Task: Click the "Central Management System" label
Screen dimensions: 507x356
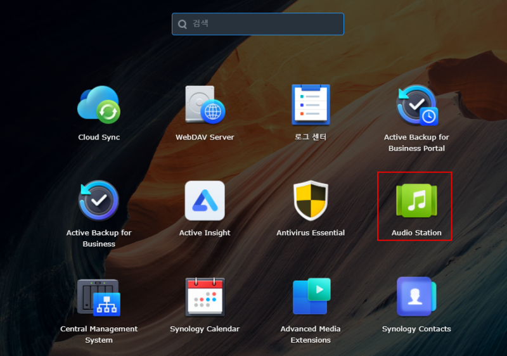Action: [99, 334]
